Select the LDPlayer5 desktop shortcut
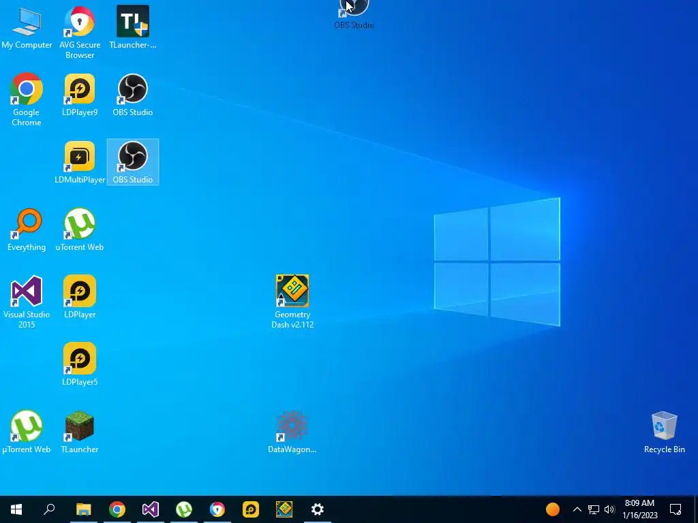Image resolution: width=698 pixels, height=523 pixels. coord(80,365)
